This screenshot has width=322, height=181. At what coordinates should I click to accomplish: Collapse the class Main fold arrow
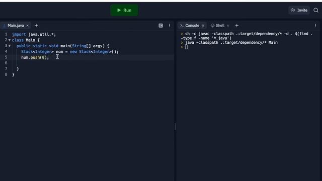coord(10,40)
